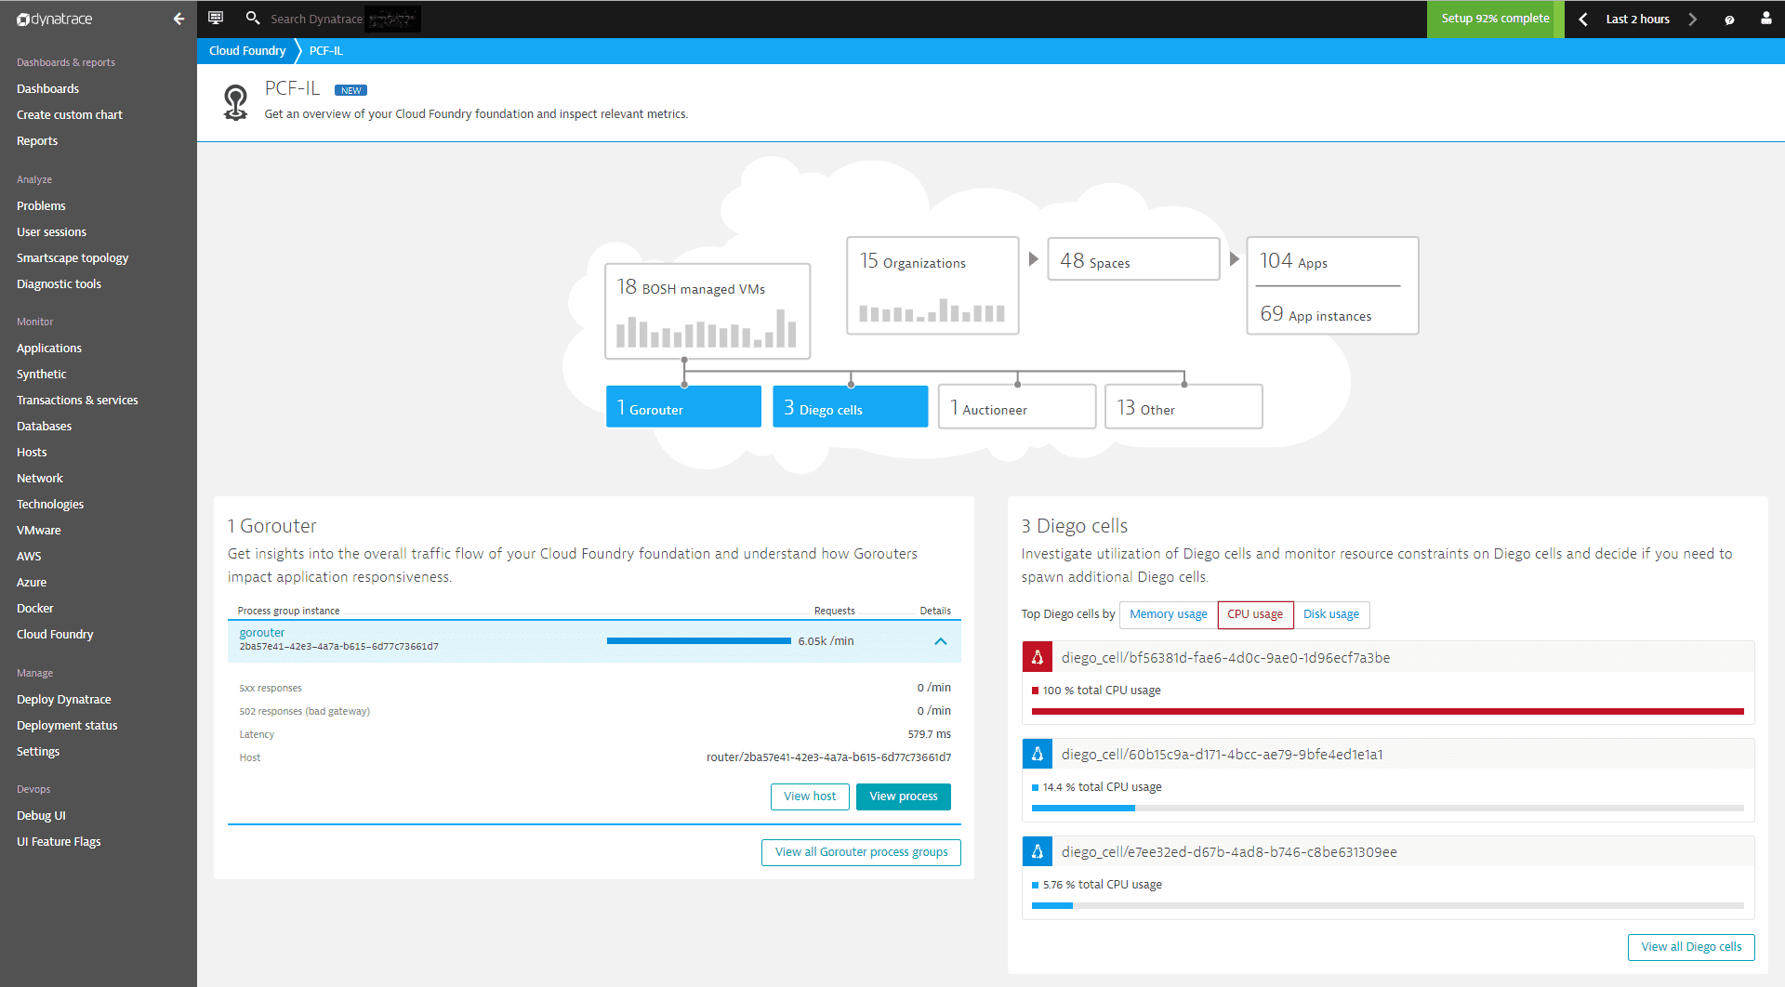
Task: Open VMware in sidebar
Action: [39, 530]
